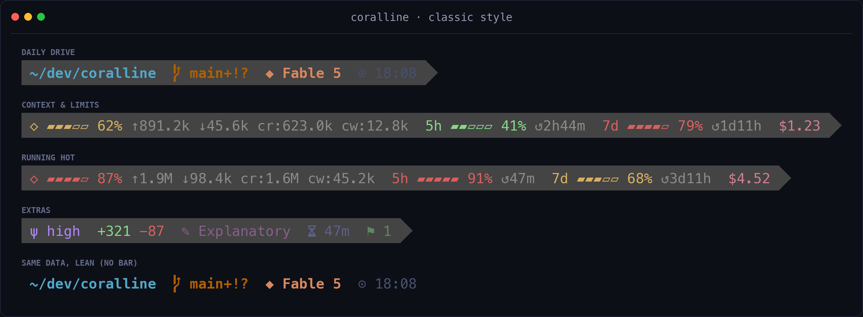863x317 pixels.
Task: Click the psi icon next to high
Action: (x=34, y=232)
